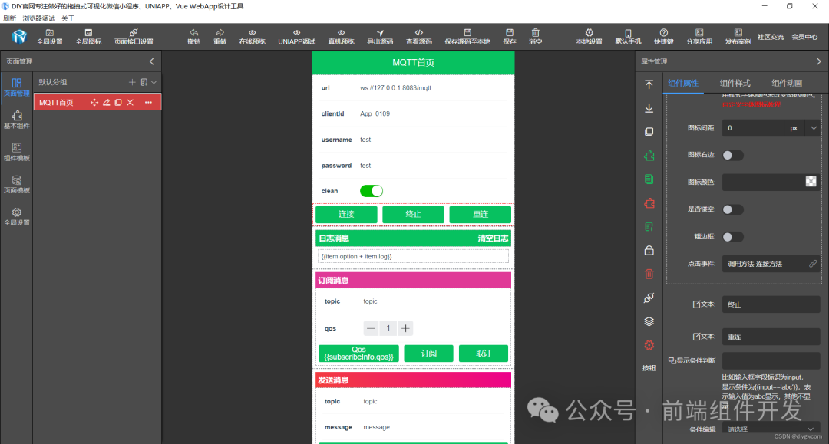
Task: Click the 取订 button
Action: (x=484, y=354)
